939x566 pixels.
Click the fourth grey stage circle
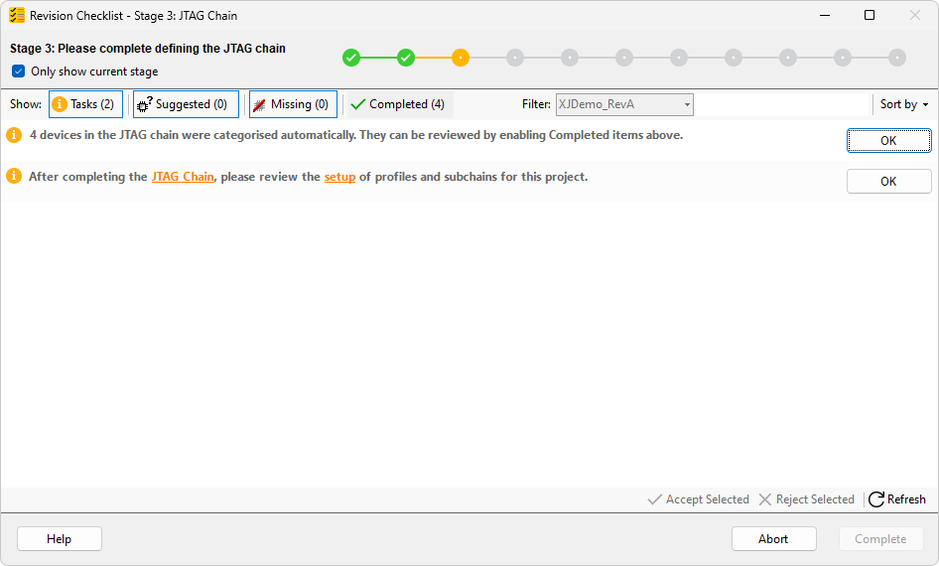pyautogui.click(x=679, y=58)
